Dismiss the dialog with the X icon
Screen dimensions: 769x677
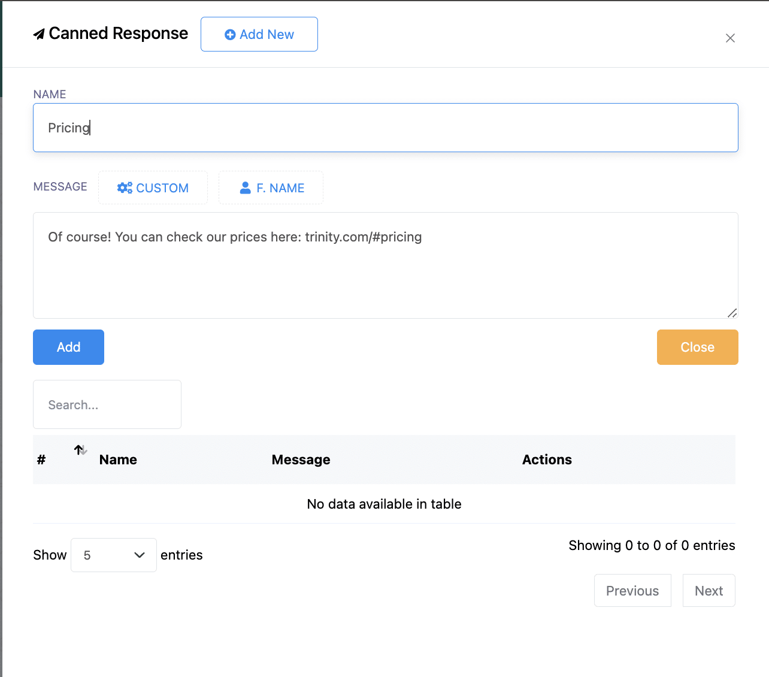pos(730,38)
